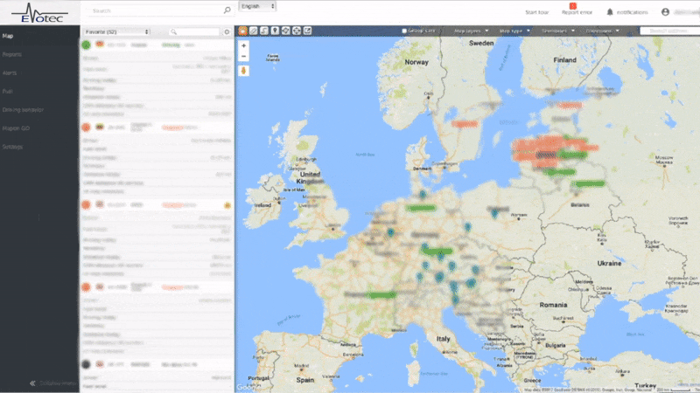This screenshot has width=700, height=393.
Task: Toggle the Group cars checkbox
Action: [x=404, y=31]
